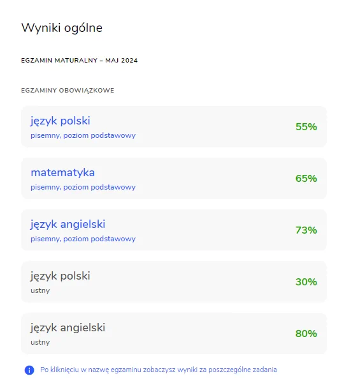Click the 65% matematyka score
The height and width of the screenshot is (390, 358).
[x=306, y=179]
